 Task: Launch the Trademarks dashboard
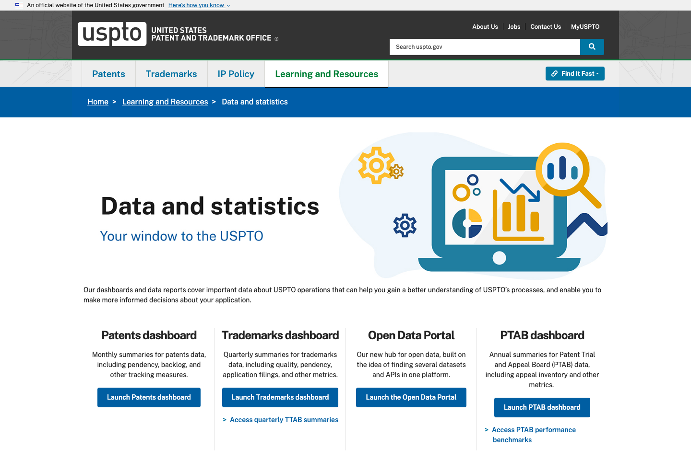coord(280,397)
